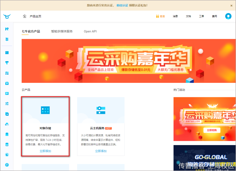Open the TV live streaming sidebar icon
Screen dimensions: 236x171
coord(7,83)
